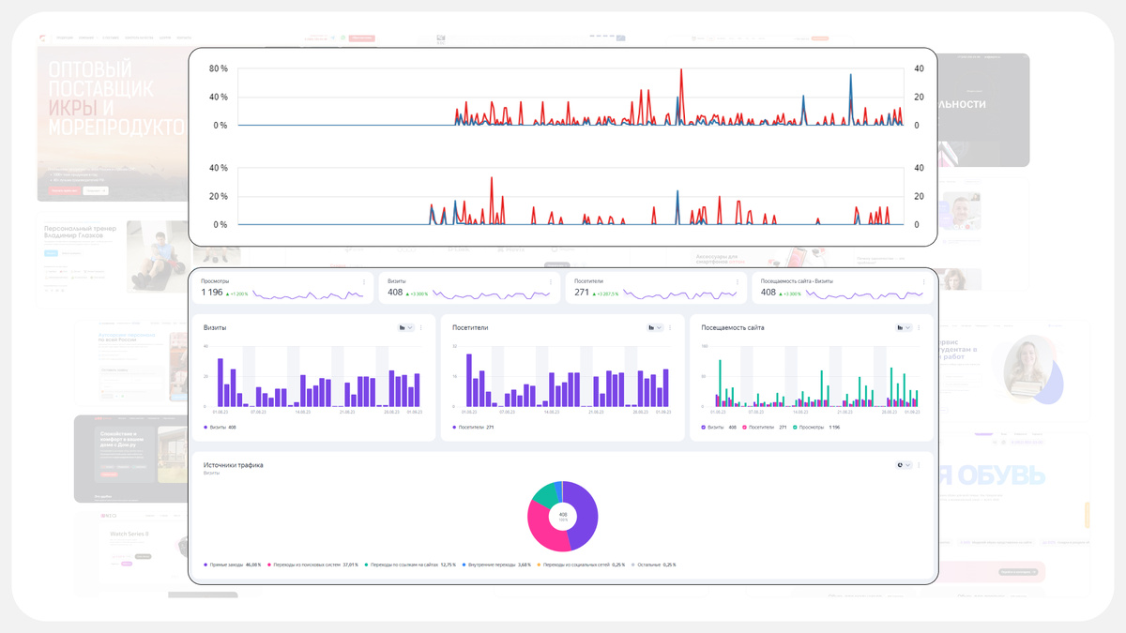Click the +3 267,5 % growth indicator

tap(606, 294)
